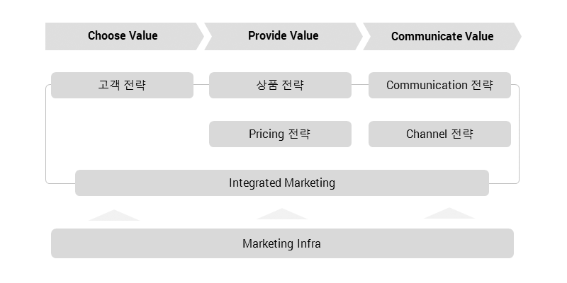Screen dimensions: 567x283
Task: Click the 상품 전략 box
Action: [x=280, y=85]
